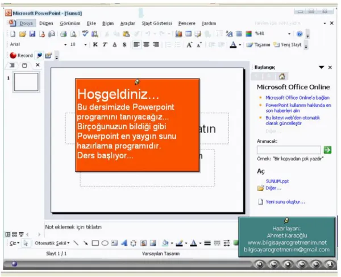The image size is (341, 277).
Task: Click the fill color paint bucket
Action: point(166,243)
